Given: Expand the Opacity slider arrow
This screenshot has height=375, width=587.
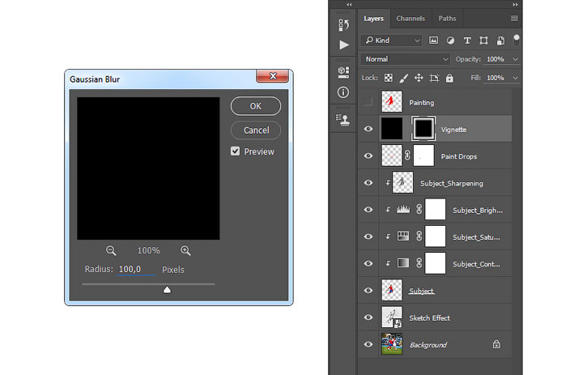Looking at the screenshot, I should pos(515,60).
